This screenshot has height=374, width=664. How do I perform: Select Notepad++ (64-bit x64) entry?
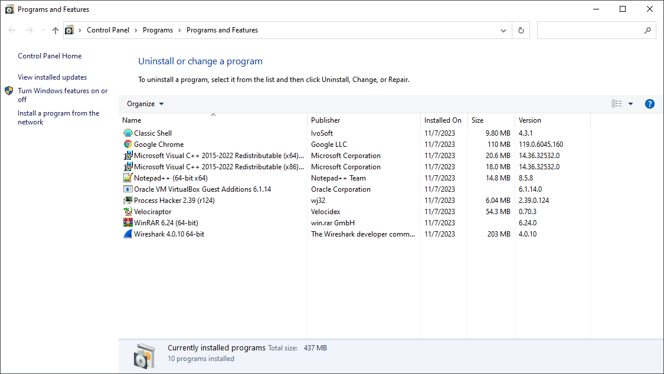(171, 178)
